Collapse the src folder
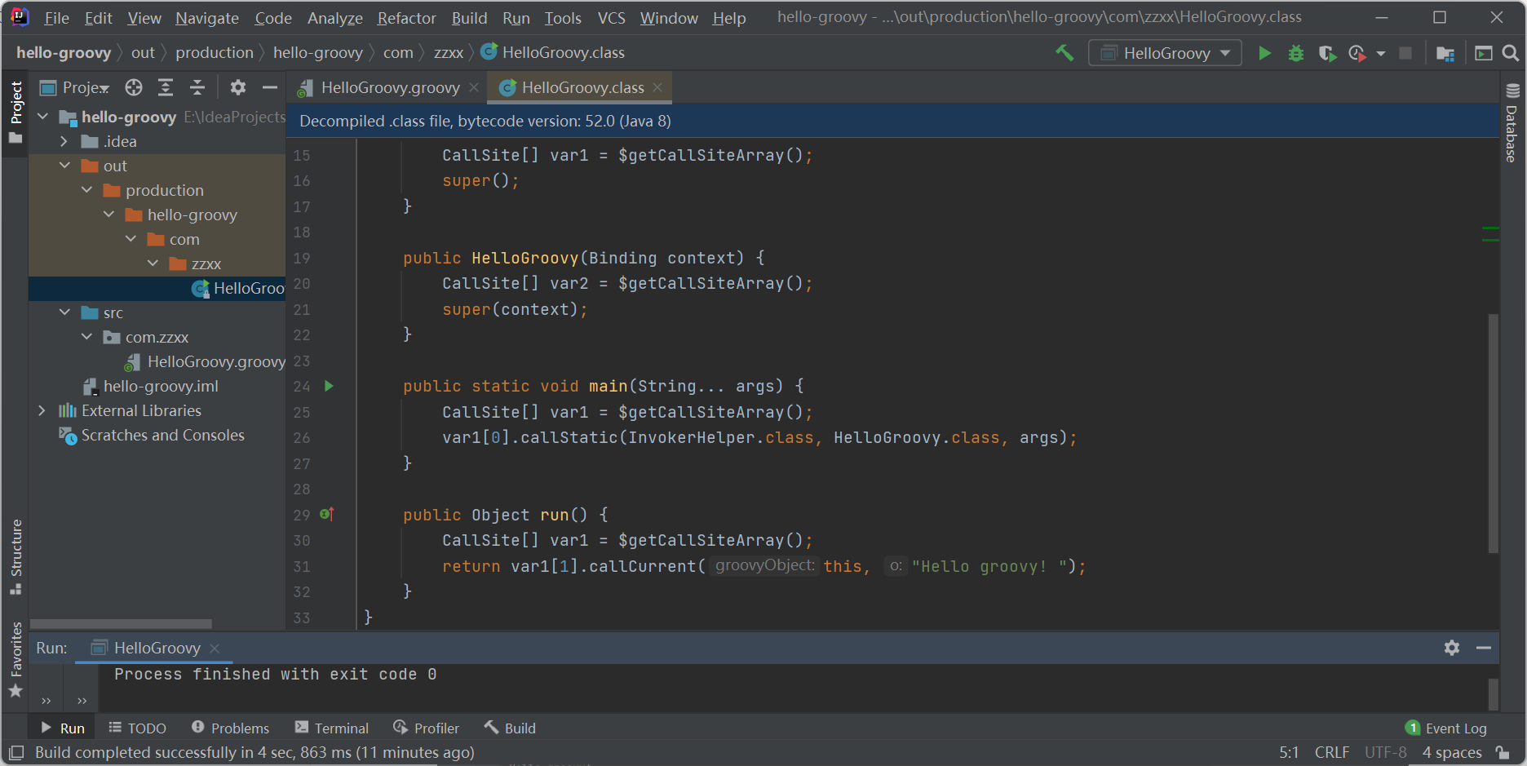This screenshot has height=766, width=1527. tap(64, 312)
